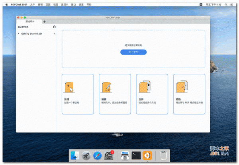Open the printer scanner app in Dock
The image size is (239, 165).
pos(125,155)
